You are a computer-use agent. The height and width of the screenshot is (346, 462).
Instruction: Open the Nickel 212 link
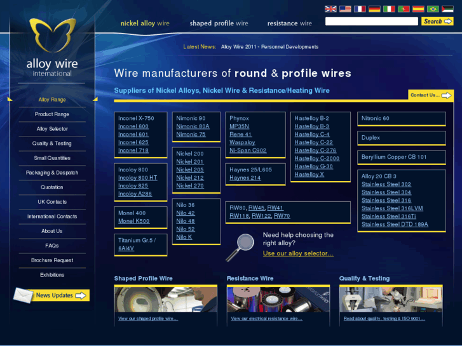[190, 178]
